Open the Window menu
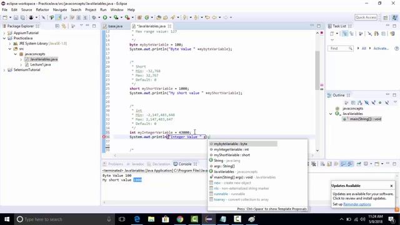400x225 pixels. pyautogui.click(x=117, y=10)
